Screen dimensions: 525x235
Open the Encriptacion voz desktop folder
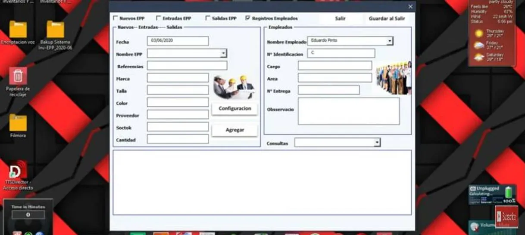tap(18, 33)
